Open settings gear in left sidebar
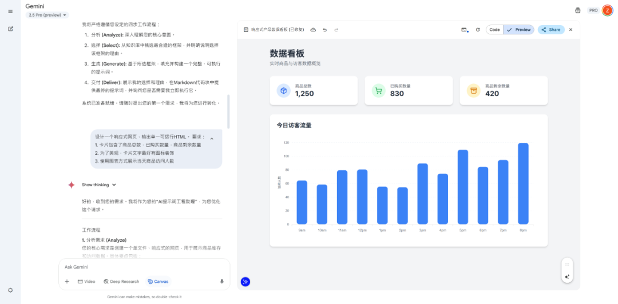Image resolution: width=618 pixels, height=304 pixels. pos(11,290)
